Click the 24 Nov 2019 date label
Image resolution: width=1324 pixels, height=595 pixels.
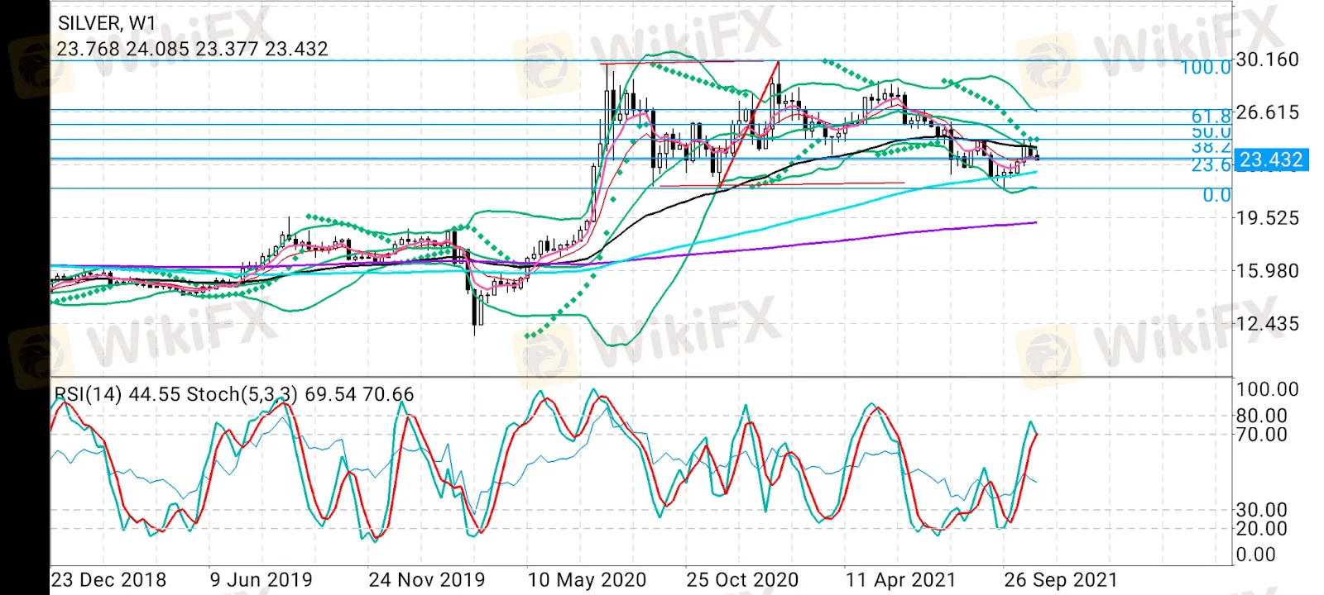[427, 580]
